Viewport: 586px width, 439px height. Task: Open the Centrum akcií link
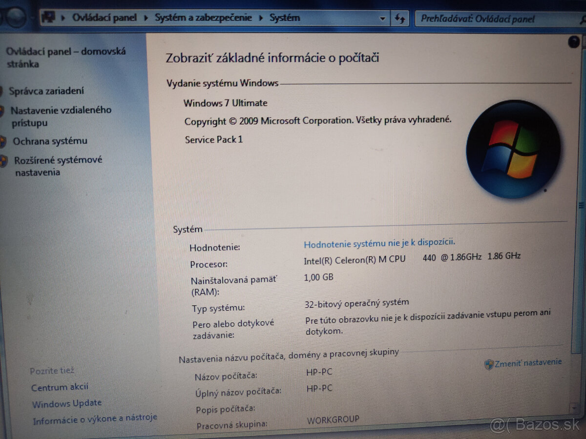[x=60, y=387]
